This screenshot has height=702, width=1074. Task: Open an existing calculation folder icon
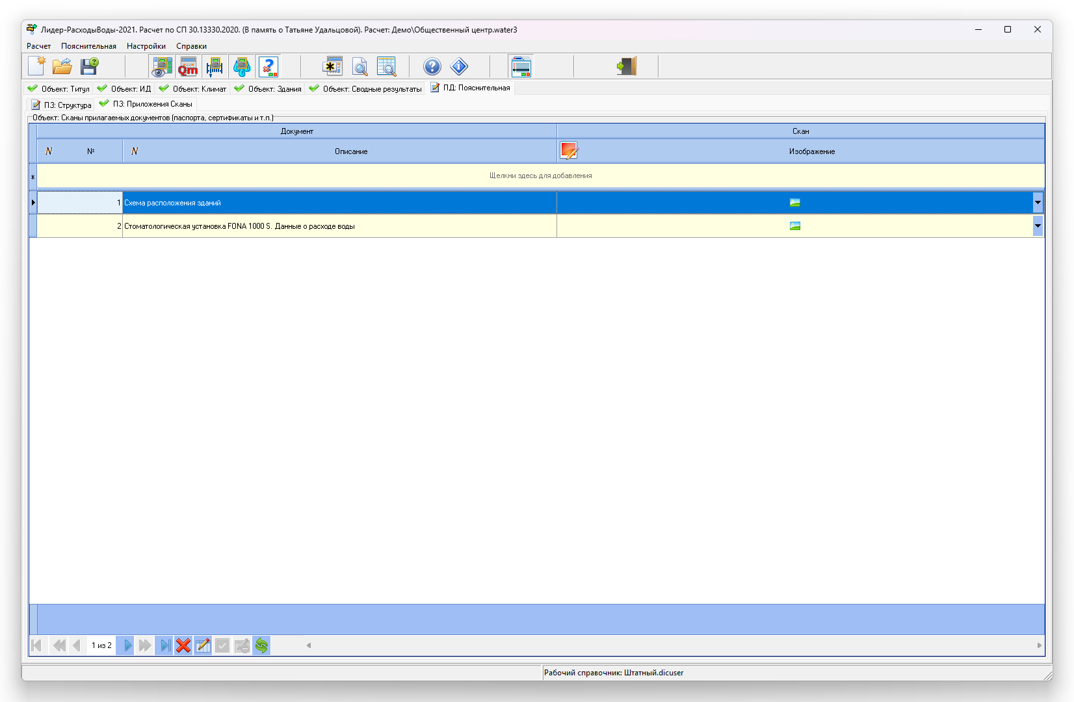click(62, 66)
